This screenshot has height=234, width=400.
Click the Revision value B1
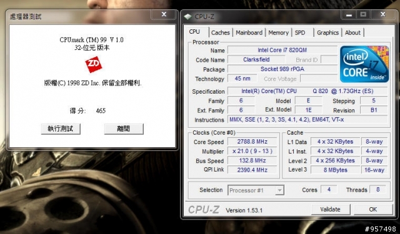tap(374, 110)
